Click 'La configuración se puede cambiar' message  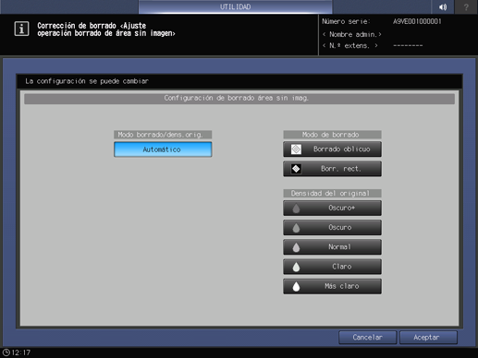click(x=87, y=81)
